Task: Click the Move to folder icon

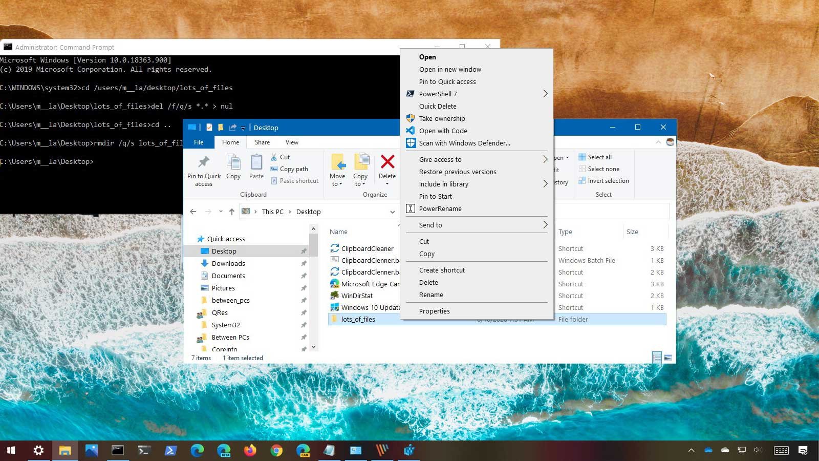Action: (337, 163)
